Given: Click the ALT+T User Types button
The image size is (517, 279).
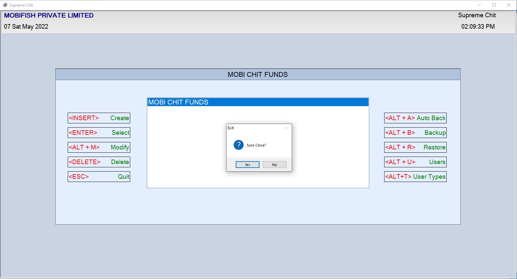Looking at the screenshot, I should tap(415, 176).
